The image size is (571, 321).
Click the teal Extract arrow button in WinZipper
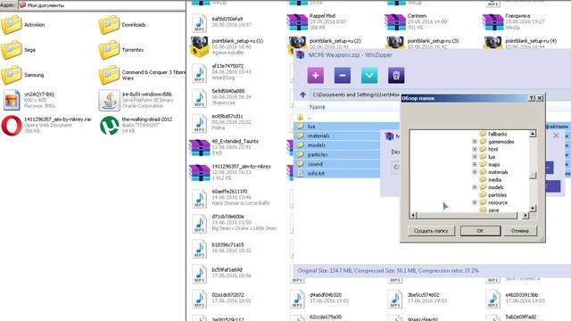coord(369,76)
